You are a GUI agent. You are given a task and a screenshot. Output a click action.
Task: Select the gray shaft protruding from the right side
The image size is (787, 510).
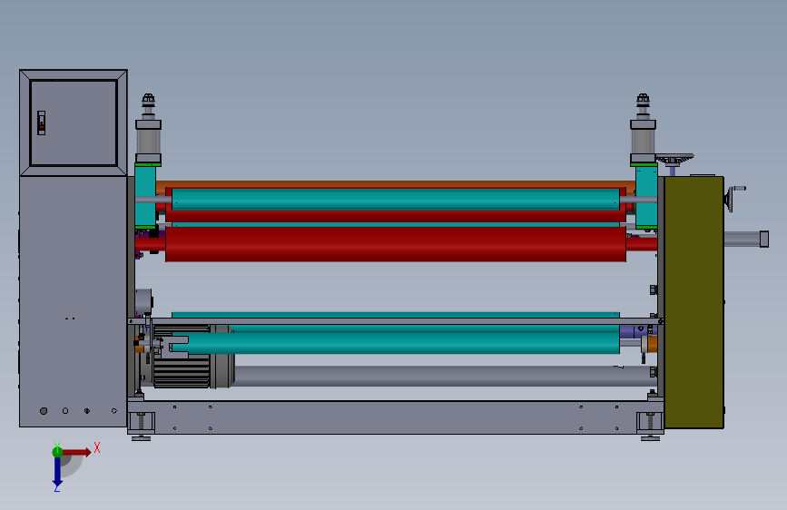pyautogui.click(x=746, y=239)
